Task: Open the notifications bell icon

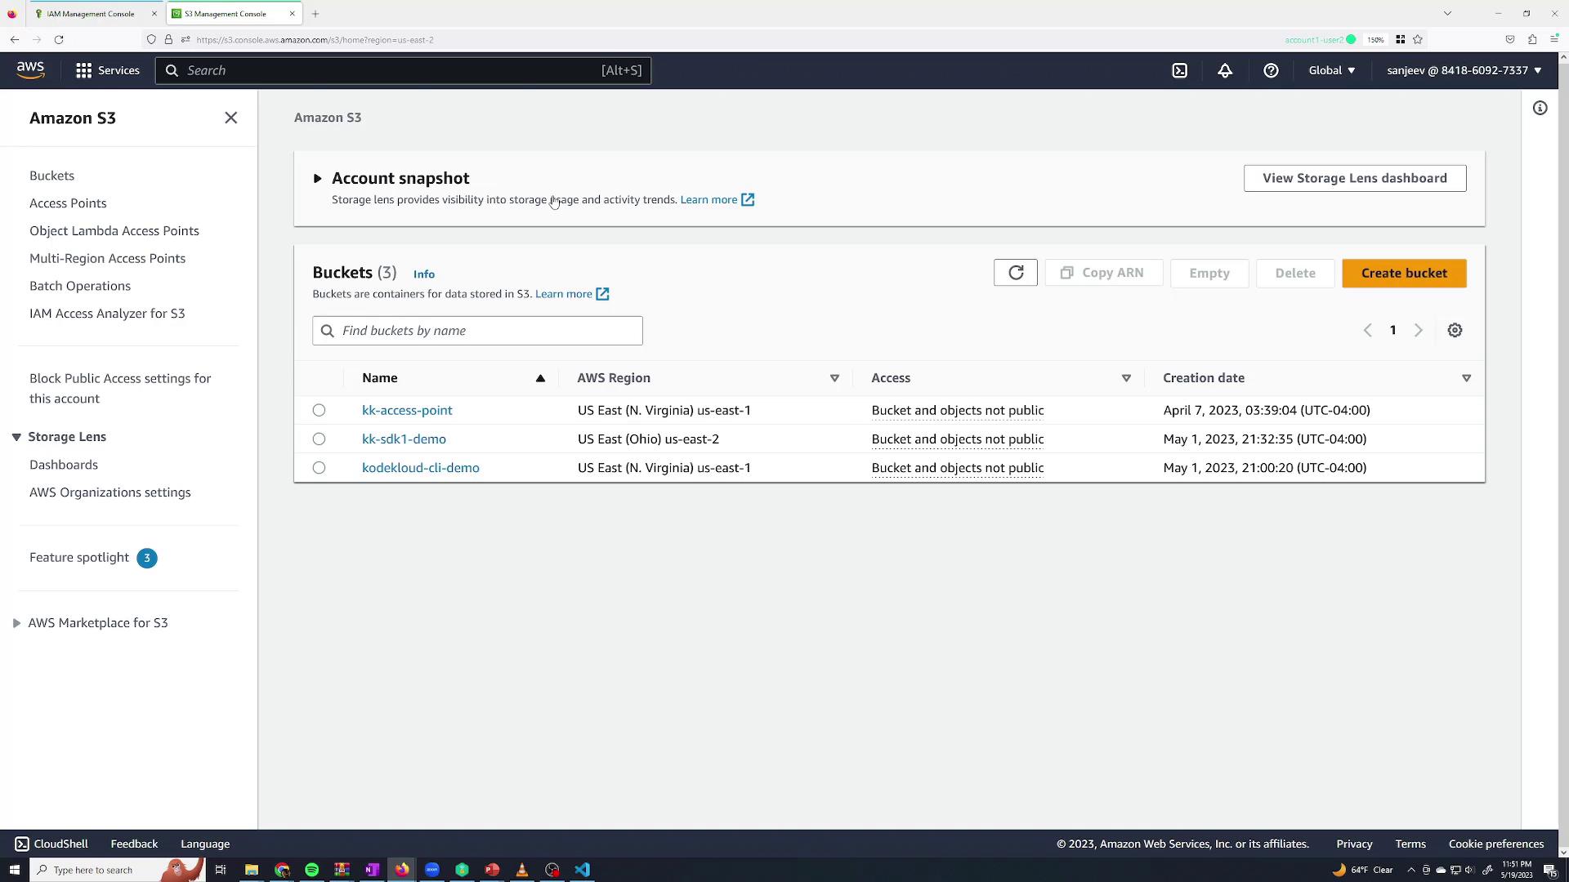Action: click(x=1224, y=70)
